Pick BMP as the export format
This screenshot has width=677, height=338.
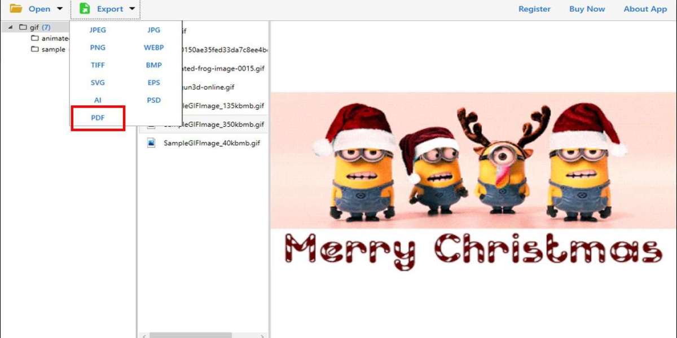point(153,65)
